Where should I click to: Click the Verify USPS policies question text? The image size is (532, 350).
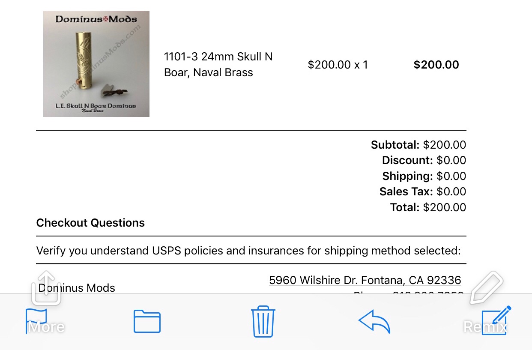[248, 250]
